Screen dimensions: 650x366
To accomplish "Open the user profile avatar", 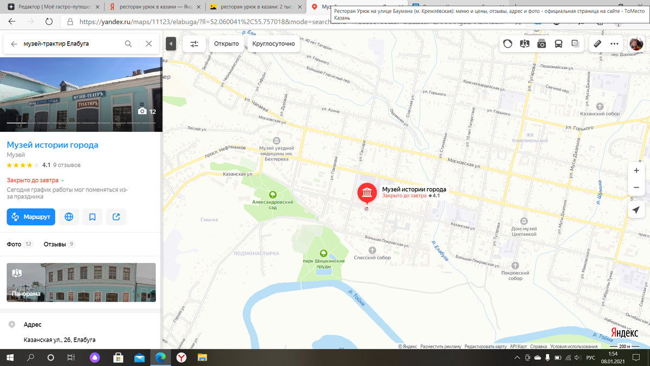I will point(636,44).
